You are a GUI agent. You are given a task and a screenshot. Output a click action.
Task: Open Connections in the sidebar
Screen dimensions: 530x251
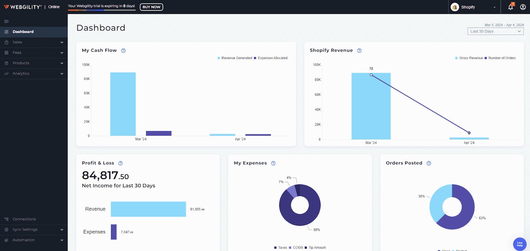24,219
